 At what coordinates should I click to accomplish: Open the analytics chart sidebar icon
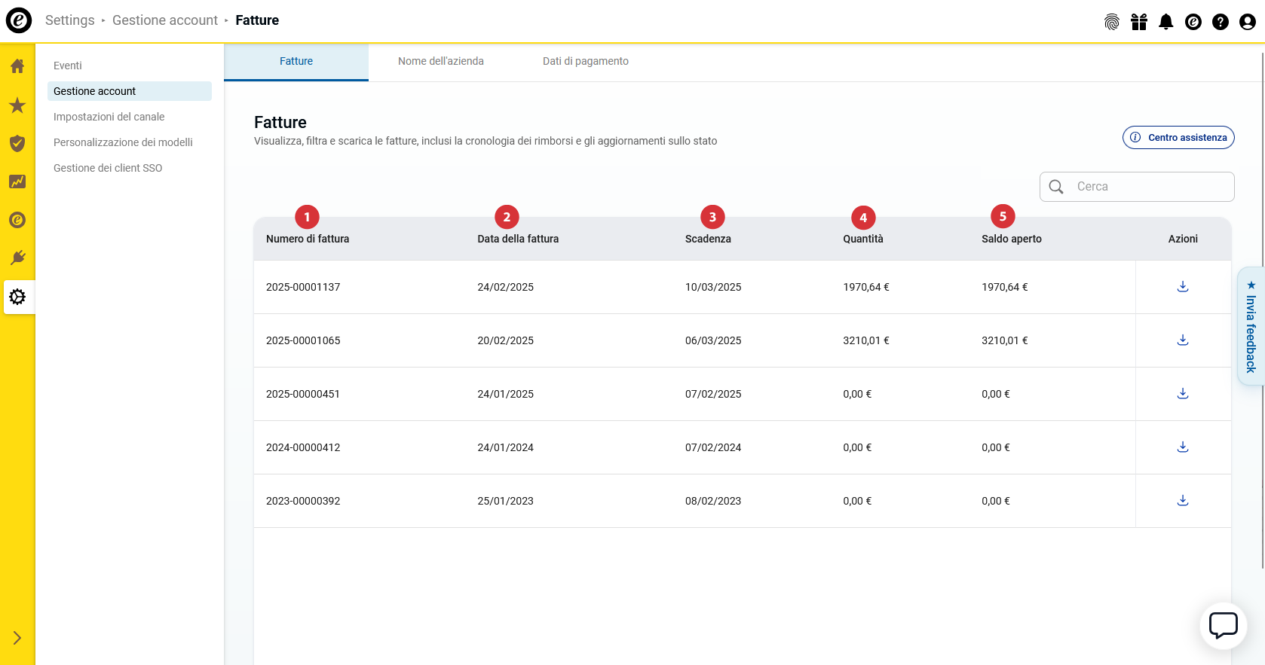(17, 182)
